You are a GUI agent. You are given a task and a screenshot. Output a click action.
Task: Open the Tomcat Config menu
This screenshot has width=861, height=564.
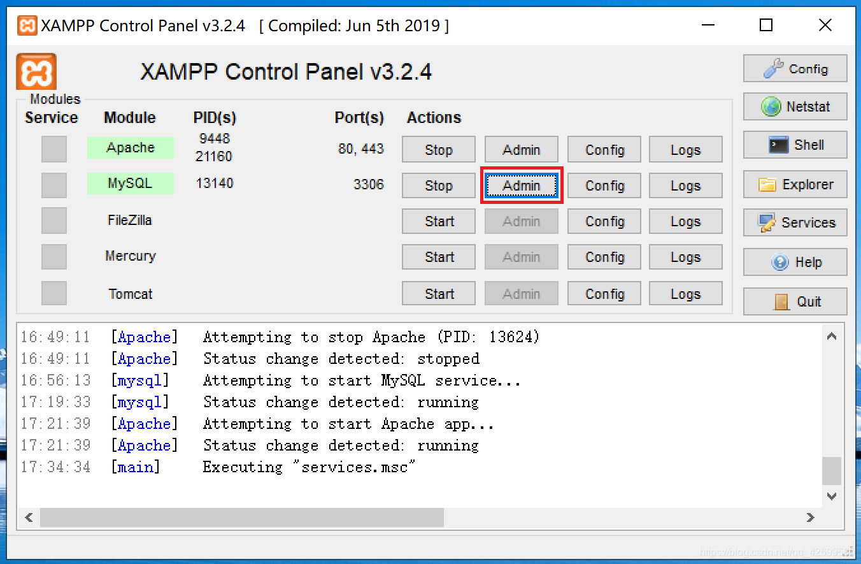click(604, 294)
